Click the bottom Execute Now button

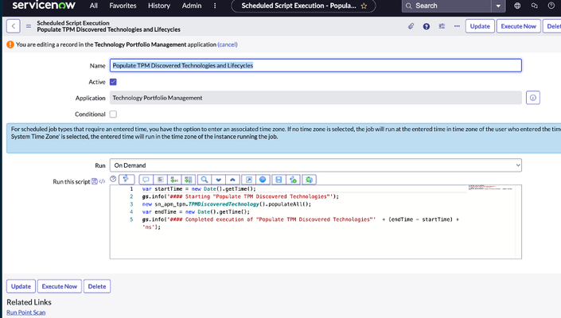[x=60, y=286]
